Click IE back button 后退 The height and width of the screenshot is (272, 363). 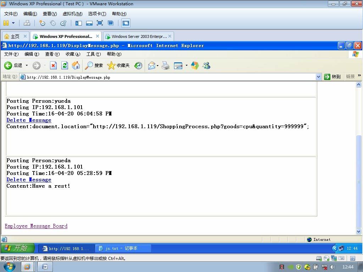click(13, 66)
